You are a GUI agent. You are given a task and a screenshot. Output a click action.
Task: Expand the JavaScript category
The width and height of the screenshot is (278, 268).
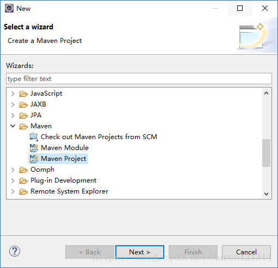point(13,94)
